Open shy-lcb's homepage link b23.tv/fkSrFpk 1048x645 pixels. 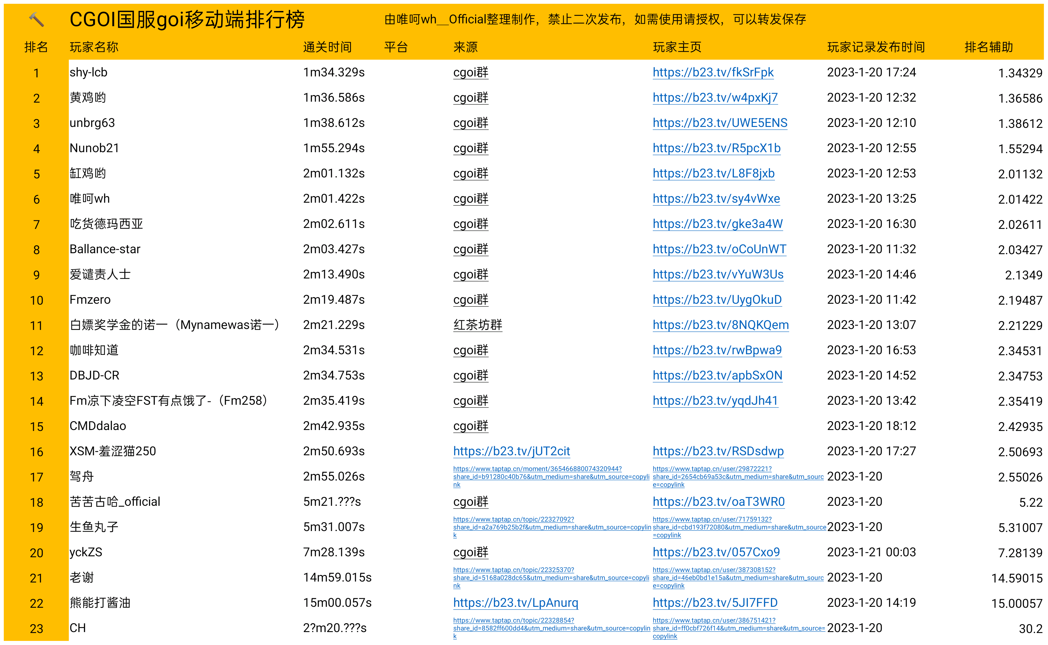[713, 72]
